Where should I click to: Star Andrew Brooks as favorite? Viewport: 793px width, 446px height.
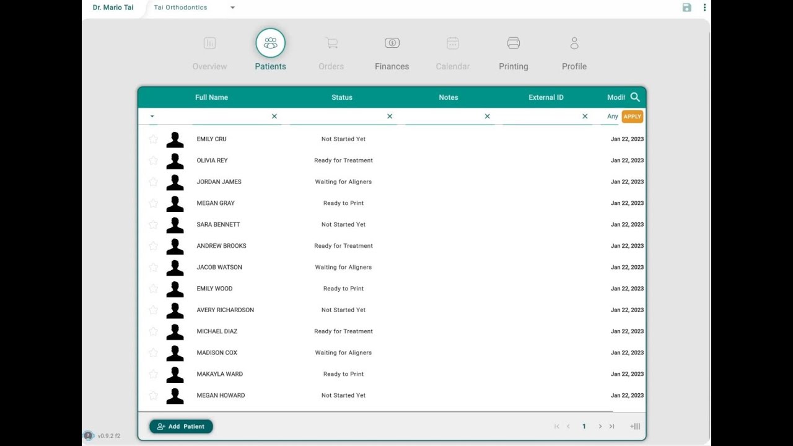pos(153,246)
